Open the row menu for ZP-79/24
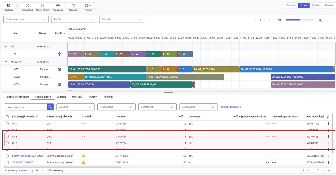 [328, 137]
